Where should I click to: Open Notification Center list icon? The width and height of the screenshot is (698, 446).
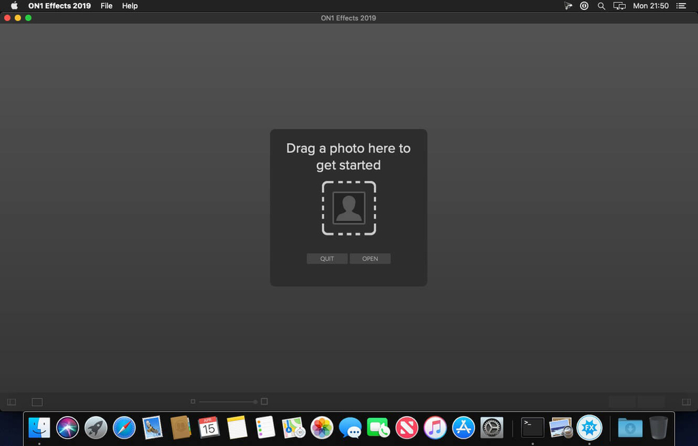[681, 5]
